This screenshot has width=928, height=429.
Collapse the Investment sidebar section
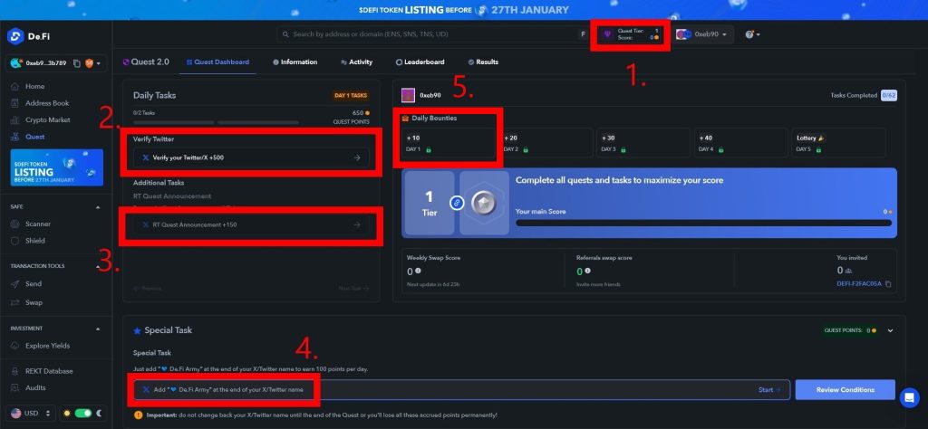[98, 328]
